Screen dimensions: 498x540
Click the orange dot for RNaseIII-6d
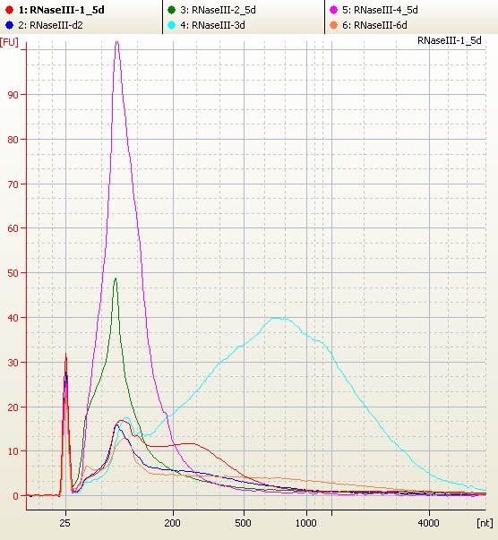click(333, 25)
